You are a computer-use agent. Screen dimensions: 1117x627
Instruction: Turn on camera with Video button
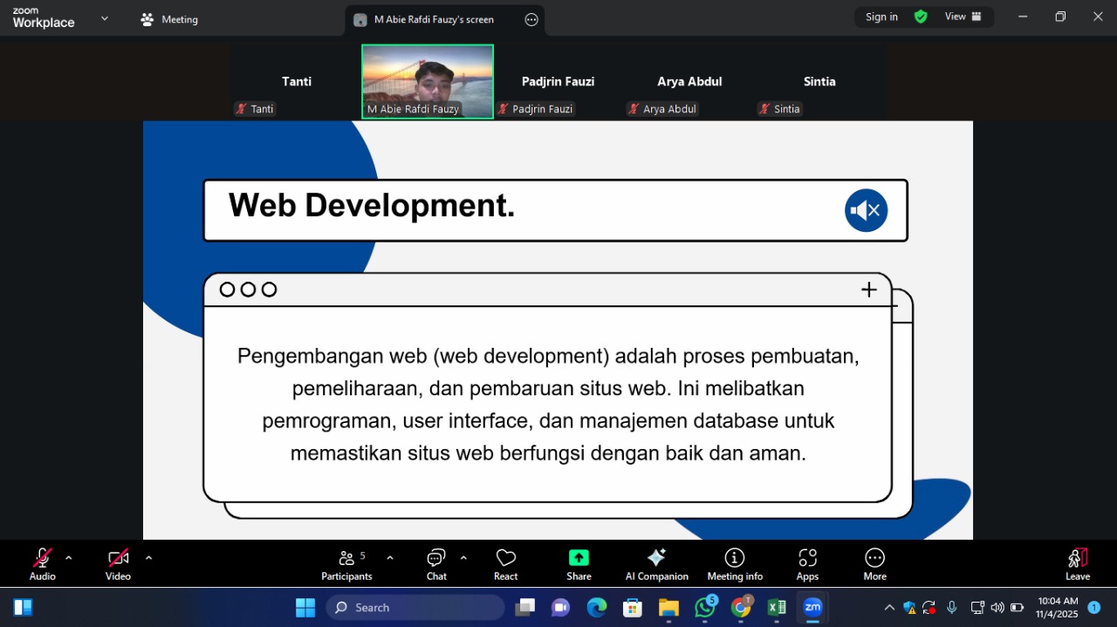pyautogui.click(x=118, y=563)
